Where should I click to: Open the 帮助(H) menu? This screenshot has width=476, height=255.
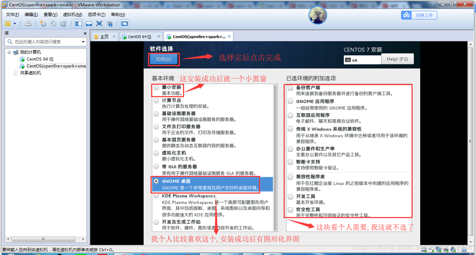118,14
